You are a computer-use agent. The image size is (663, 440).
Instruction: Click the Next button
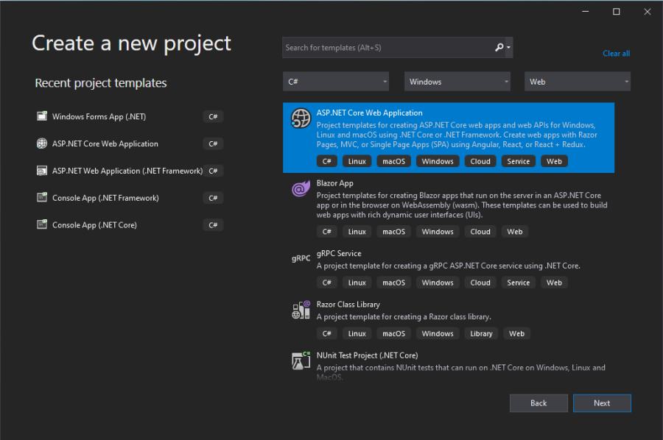point(602,402)
